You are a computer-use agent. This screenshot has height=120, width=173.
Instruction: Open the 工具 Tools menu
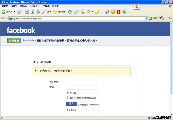(46, 6)
